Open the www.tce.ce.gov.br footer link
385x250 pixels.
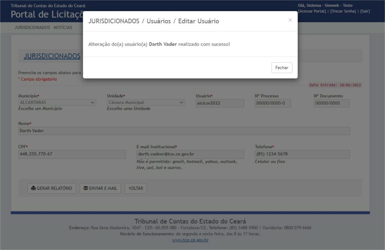[x=190, y=240]
